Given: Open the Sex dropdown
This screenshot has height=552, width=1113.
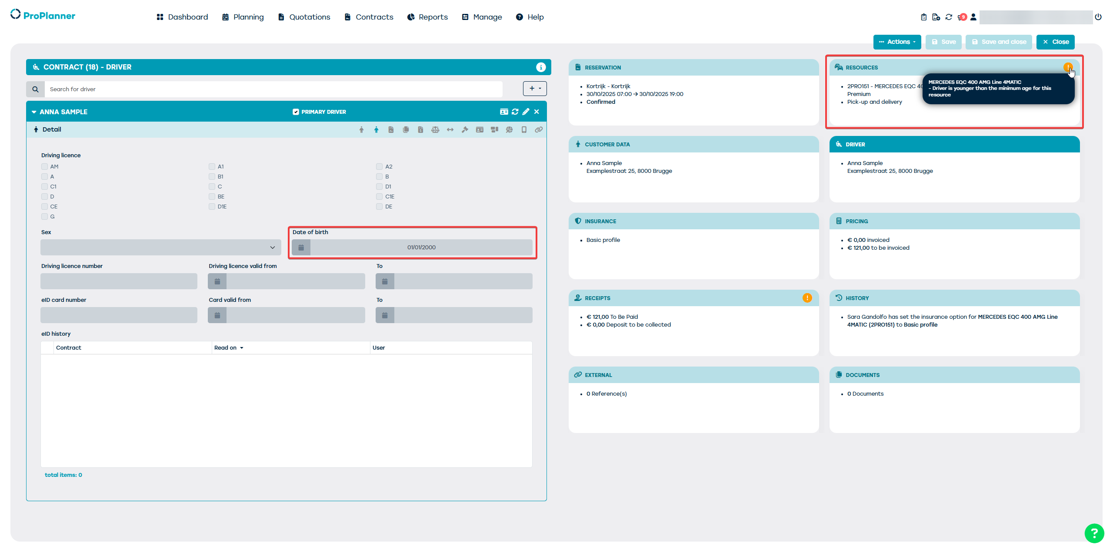Looking at the screenshot, I should pos(160,247).
